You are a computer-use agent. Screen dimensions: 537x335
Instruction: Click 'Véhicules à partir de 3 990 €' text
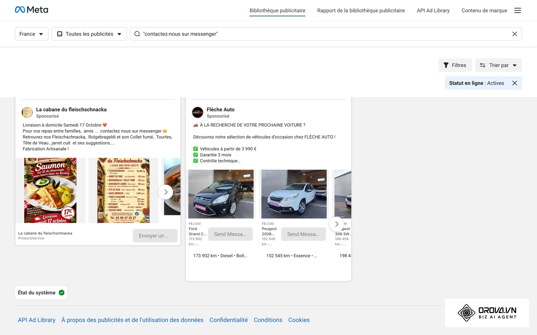[228, 149]
